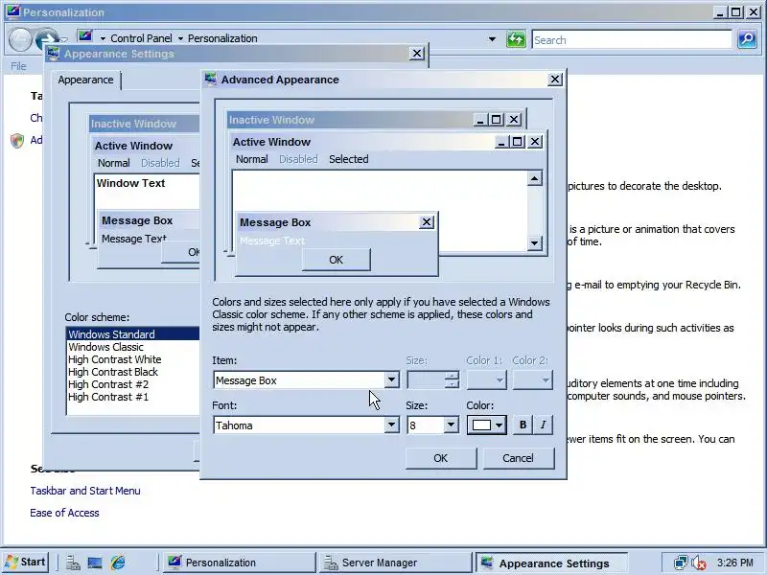Select High Contrast #1 color scheme
This screenshot has height=575, width=767.
tap(132, 397)
